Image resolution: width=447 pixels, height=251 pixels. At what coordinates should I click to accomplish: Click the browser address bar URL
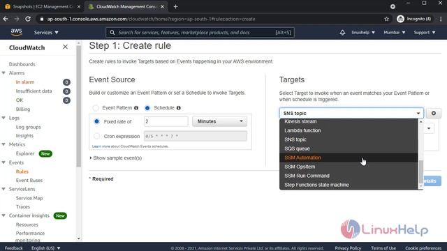pyautogui.click(x=151, y=19)
